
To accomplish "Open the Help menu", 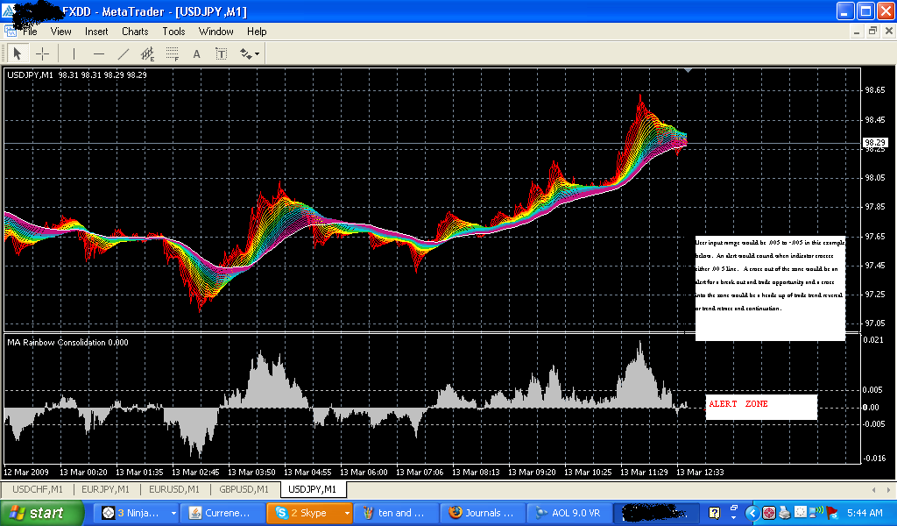I will click(x=257, y=32).
